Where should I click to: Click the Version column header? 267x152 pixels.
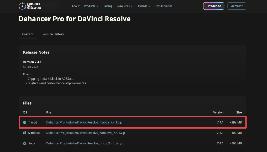[218, 112]
